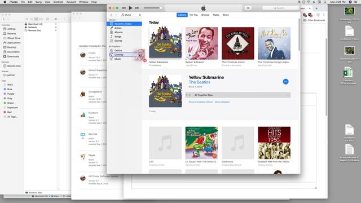The image size is (361, 203).
Task: Select Desktop in Finder sidebar
Action: point(11,47)
